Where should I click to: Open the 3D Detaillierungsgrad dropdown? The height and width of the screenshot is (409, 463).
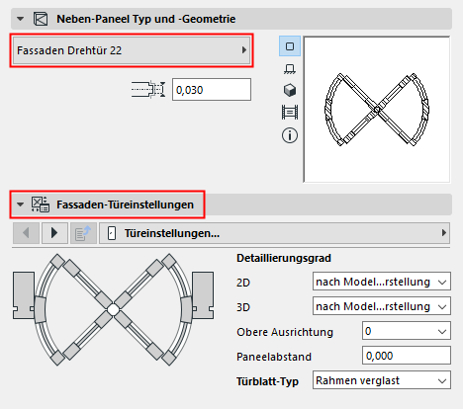(382, 306)
